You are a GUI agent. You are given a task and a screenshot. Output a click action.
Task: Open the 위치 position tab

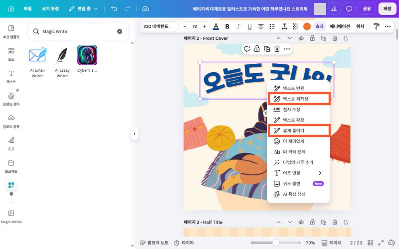[x=360, y=26]
